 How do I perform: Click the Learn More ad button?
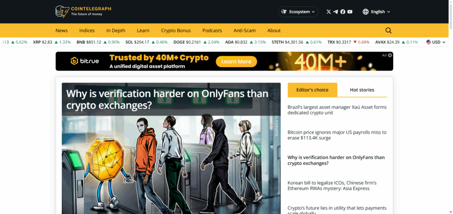coord(236,62)
